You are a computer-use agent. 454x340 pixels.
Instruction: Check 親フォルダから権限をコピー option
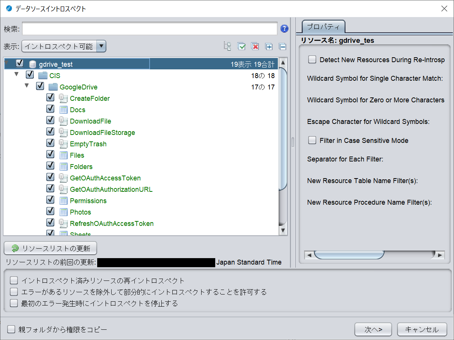[x=11, y=329]
